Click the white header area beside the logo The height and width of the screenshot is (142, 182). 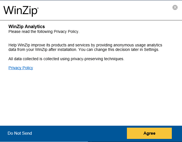[105, 10]
